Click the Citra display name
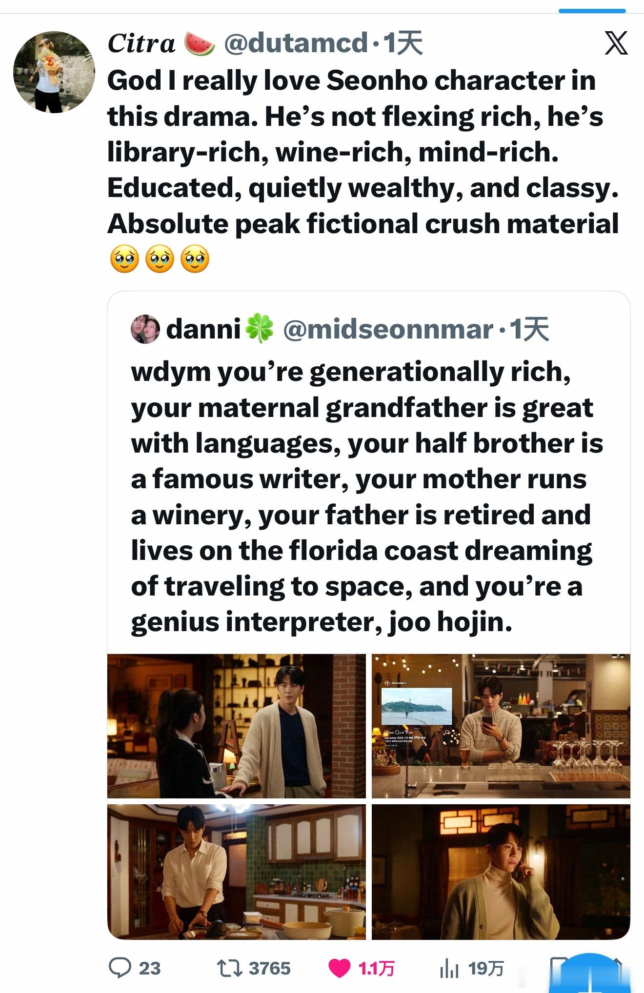 pyautogui.click(x=141, y=43)
